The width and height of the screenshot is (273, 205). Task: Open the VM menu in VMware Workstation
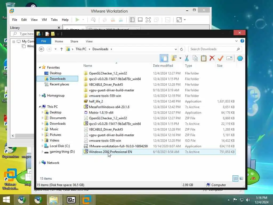coord(44,20)
